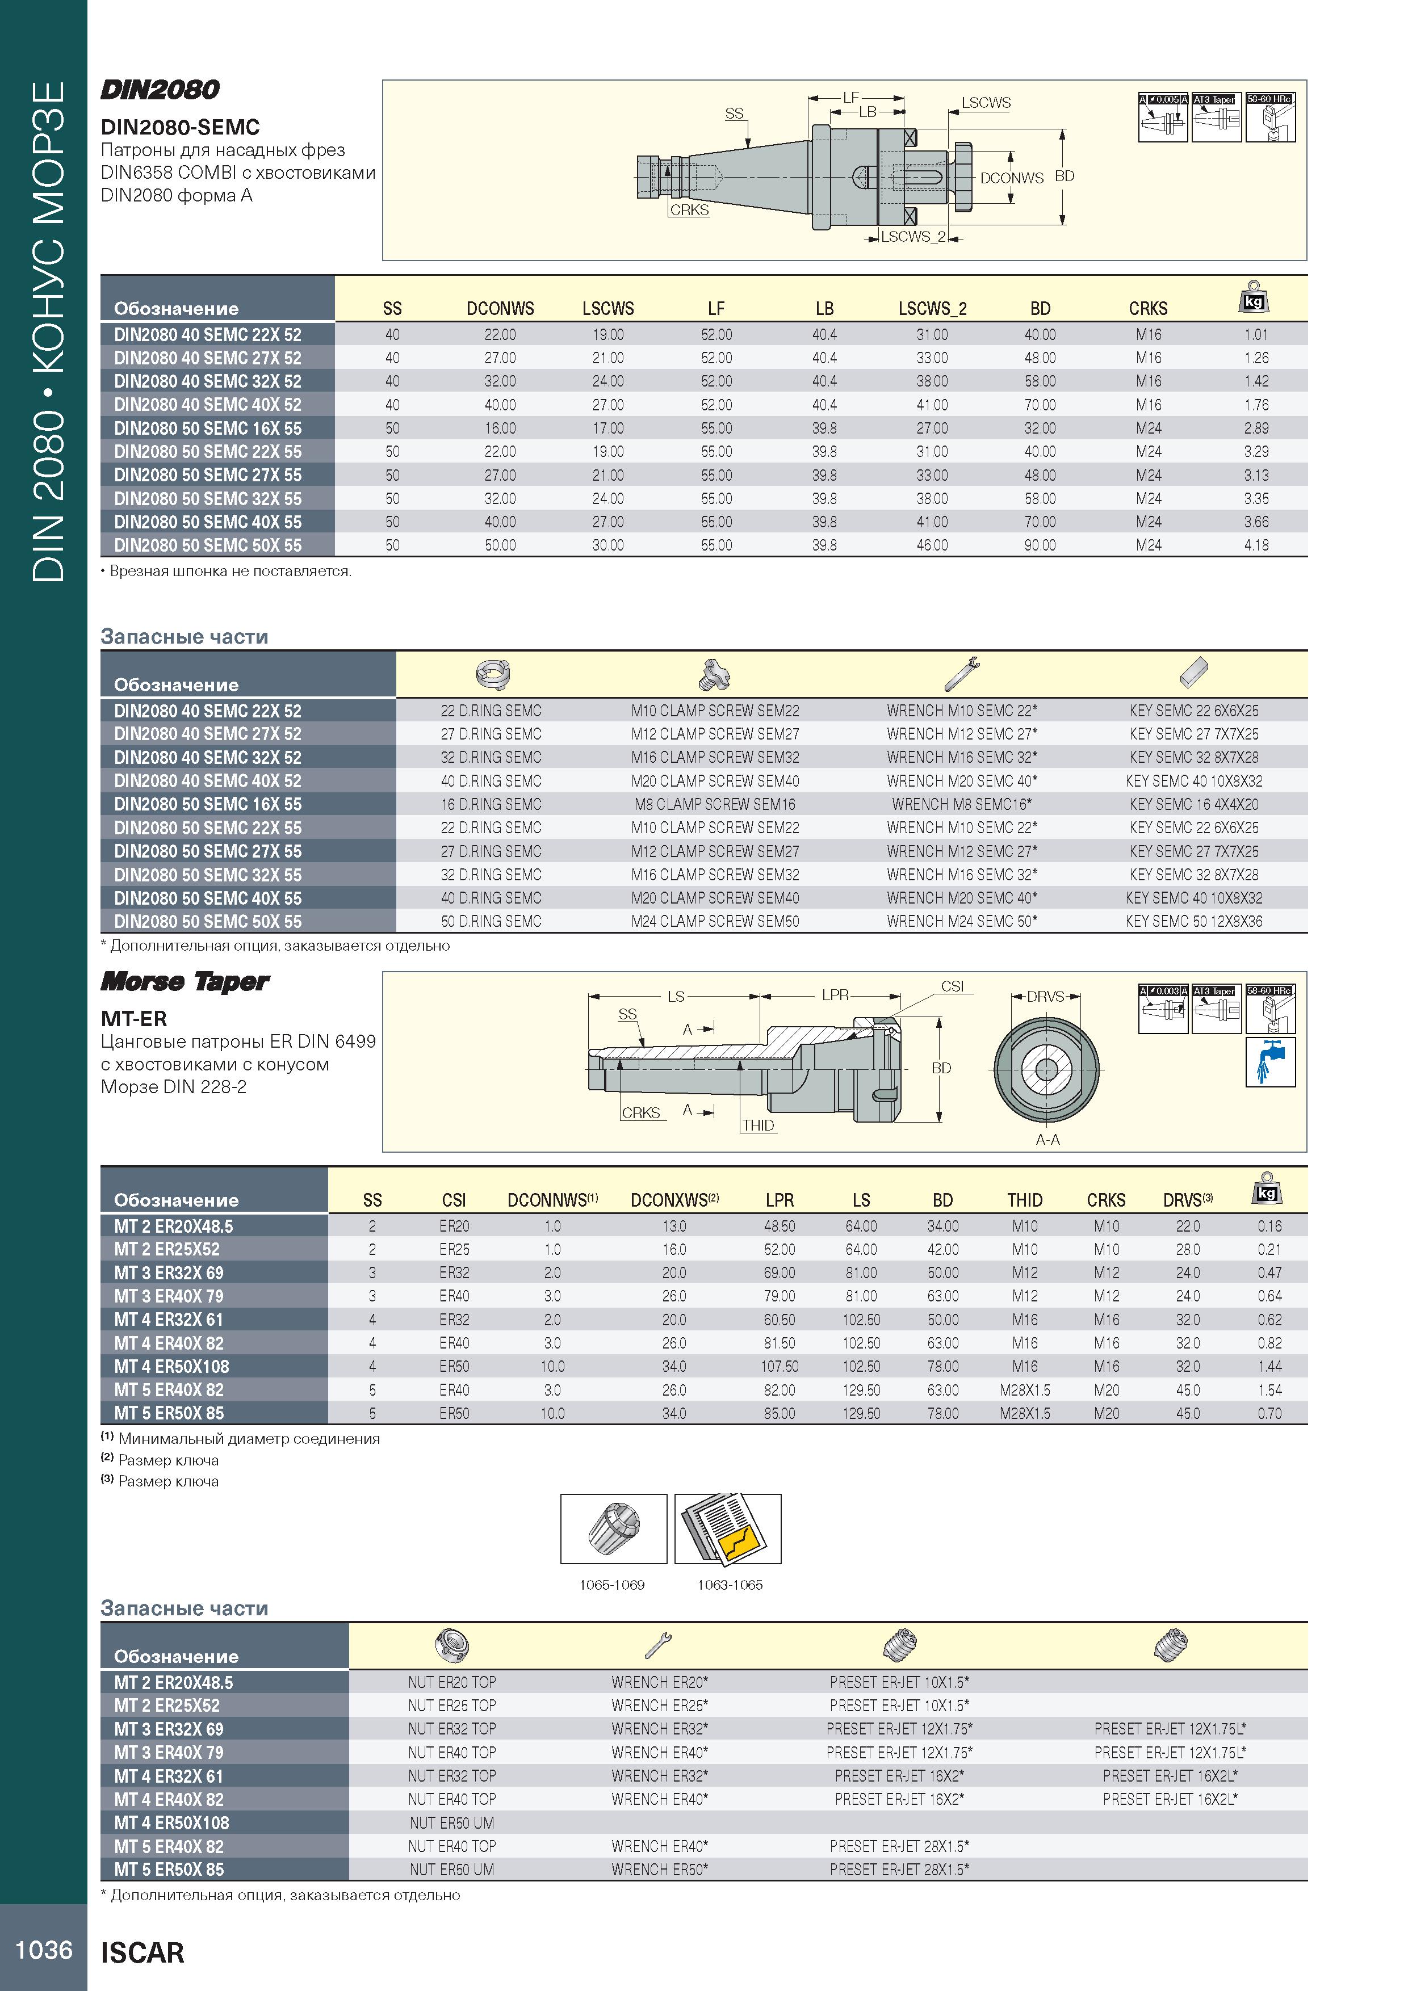Click the 'LSCWS_2' column header in the table
The width and height of the screenshot is (1408, 1991).
point(933,309)
